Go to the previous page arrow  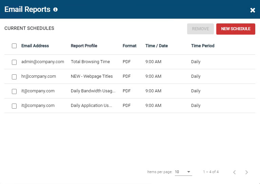tap(234, 172)
